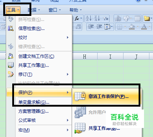Click the merge cells icon

click(x=107, y=27)
